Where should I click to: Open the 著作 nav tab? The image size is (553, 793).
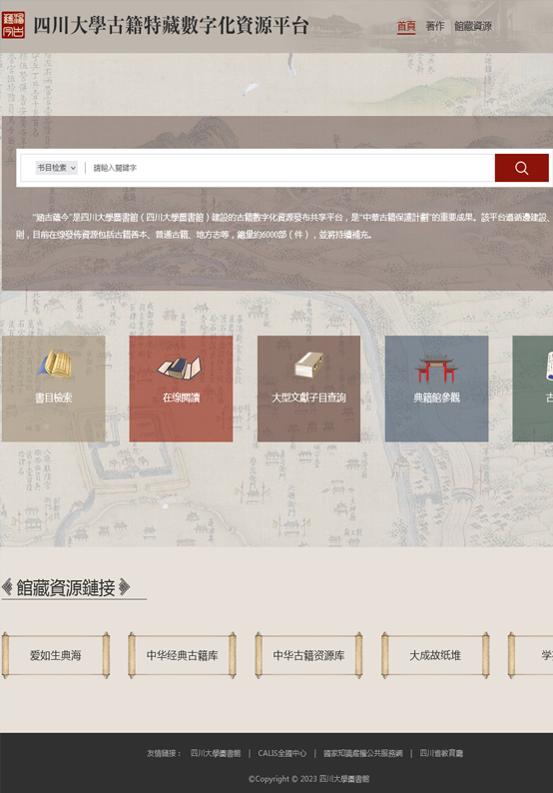click(x=435, y=26)
